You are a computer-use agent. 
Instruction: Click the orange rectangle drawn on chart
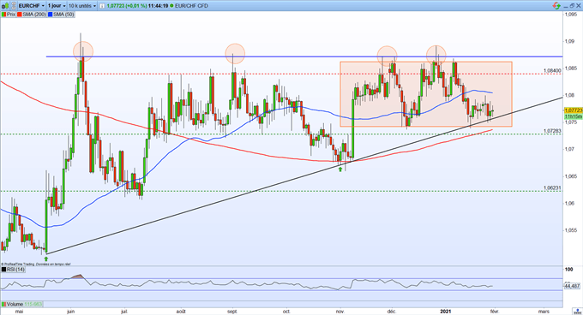tap(426, 94)
